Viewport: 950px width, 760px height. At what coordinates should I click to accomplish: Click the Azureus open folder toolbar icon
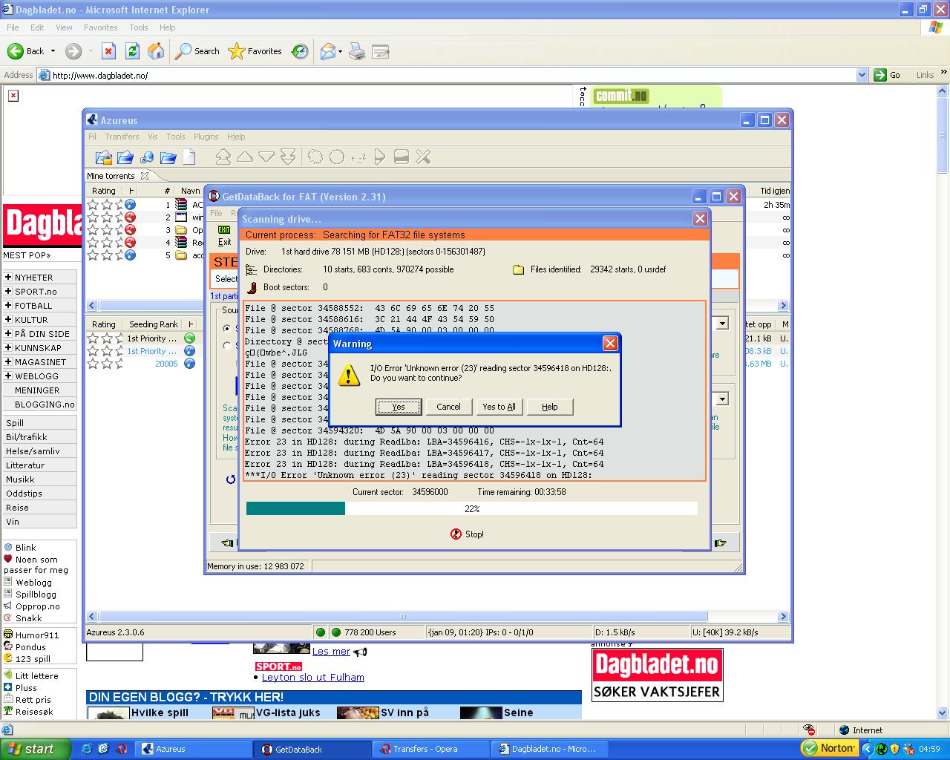[125, 157]
